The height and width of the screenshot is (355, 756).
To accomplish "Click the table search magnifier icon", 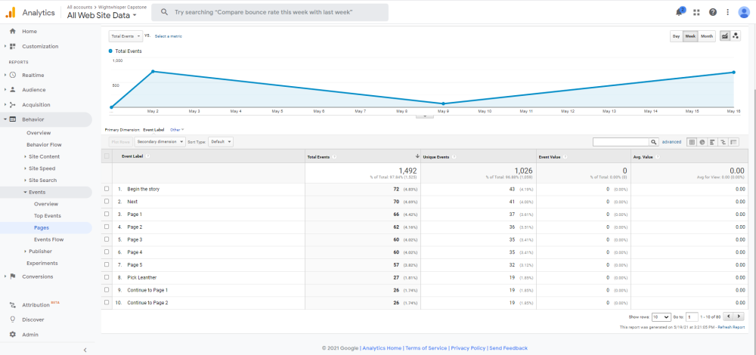I will pyautogui.click(x=654, y=142).
